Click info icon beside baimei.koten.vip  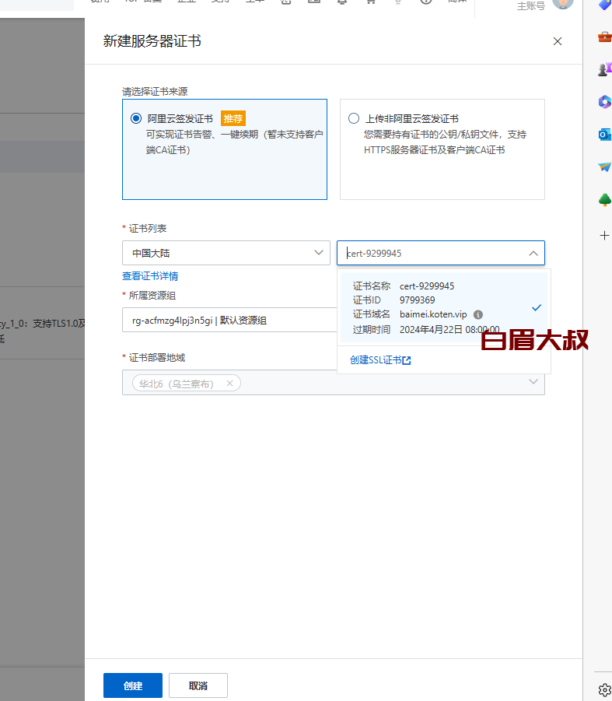(478, 315)
